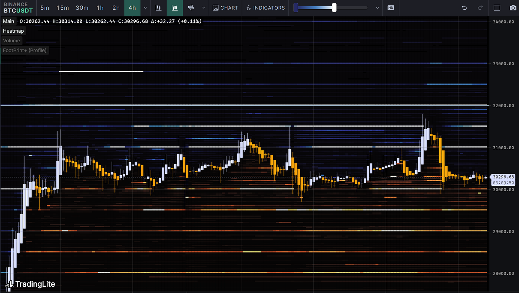Switch to the 30m timeframe
The height and width of the screenshot is (293, 519).
pos(82,8)
